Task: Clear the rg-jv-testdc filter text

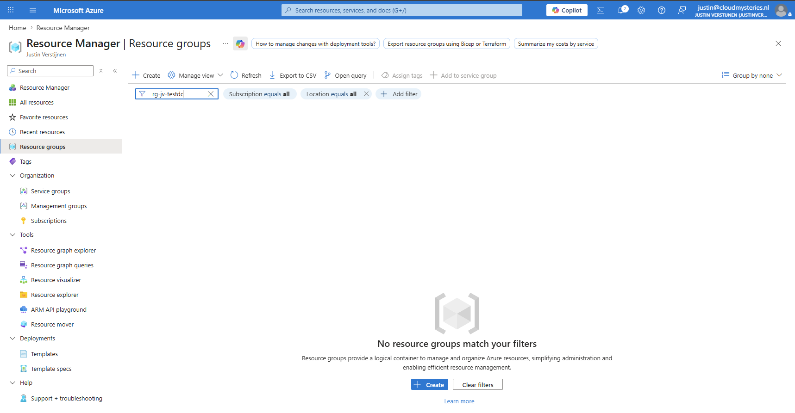Action: click(211, 94)
